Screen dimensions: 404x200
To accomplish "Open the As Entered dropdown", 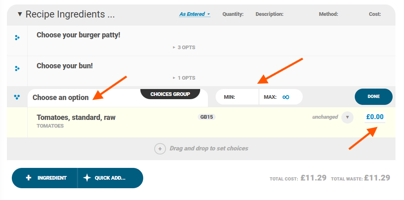I will click(195, 14).
